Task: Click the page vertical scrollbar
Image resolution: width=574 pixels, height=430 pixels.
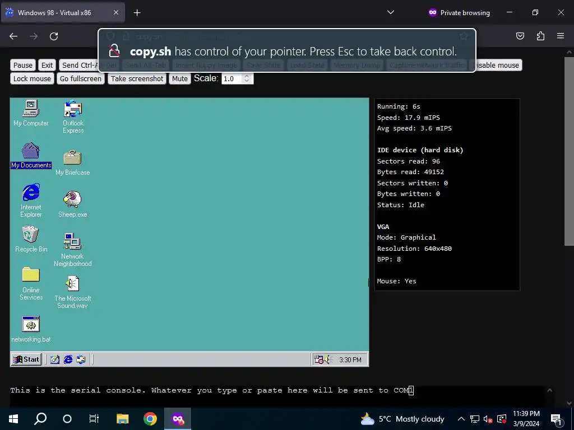Action: tap(569, 152)
